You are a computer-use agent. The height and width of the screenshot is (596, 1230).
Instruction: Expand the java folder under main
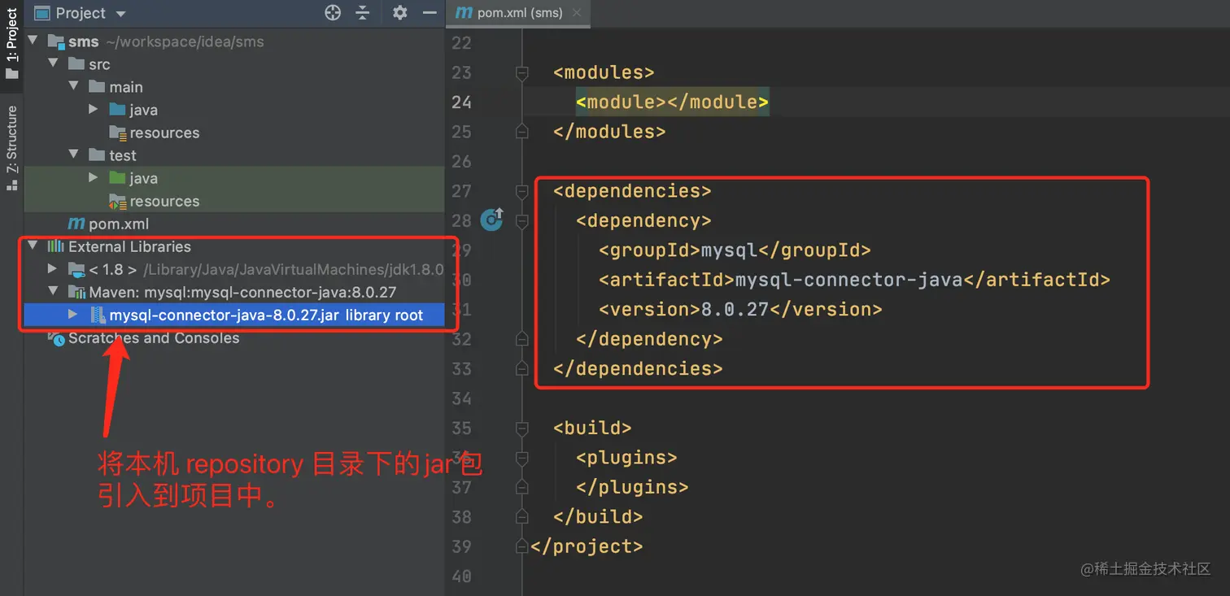pos(94,109)
